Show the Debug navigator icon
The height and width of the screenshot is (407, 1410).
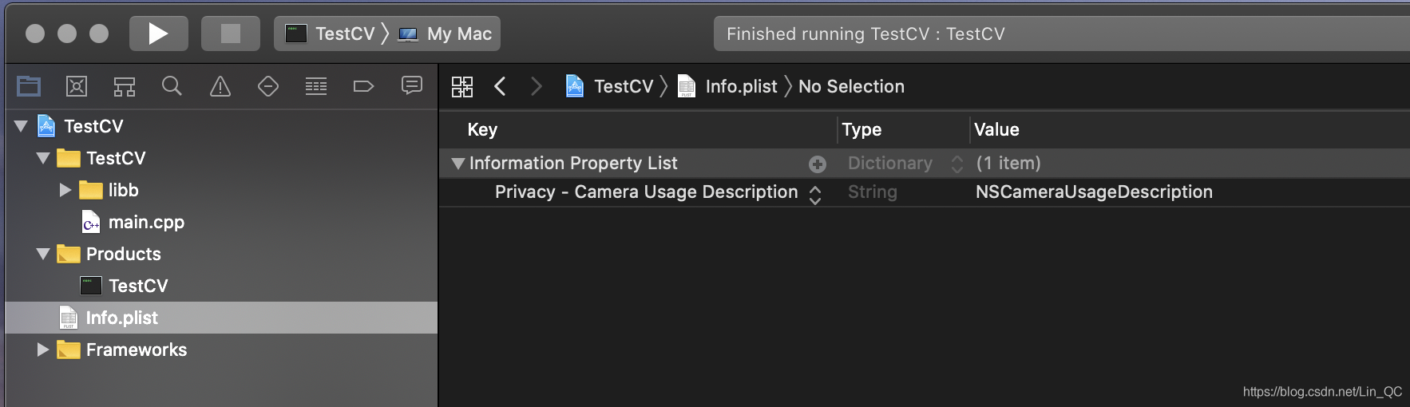tap(316, 86)
